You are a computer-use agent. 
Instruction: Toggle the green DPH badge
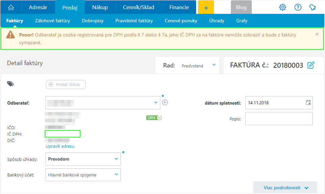[x=154, y=118]
